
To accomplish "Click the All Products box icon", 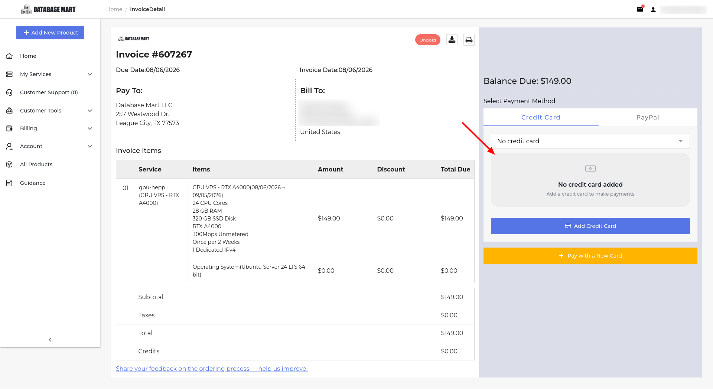I will point(10,164).
